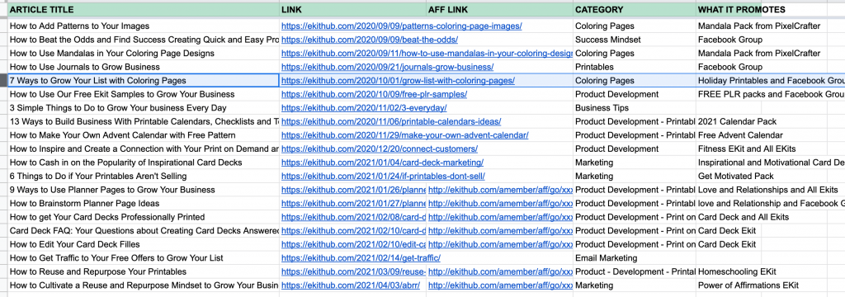The width and height of the screenshot is (845, 297).
Task: Open the affiliate link in the Planner Pages row
Action: (x=500, y=190)
